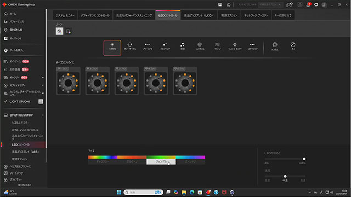Select the second zone icon

point(69,32)
